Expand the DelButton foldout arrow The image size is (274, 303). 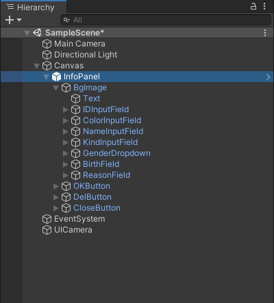pyautogui.click(x=56, y=197)
